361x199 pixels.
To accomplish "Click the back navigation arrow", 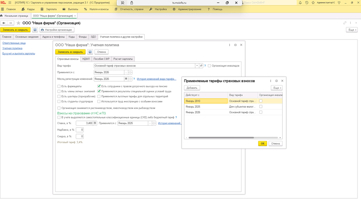I will pyautogui.click(x=4, y=23).
